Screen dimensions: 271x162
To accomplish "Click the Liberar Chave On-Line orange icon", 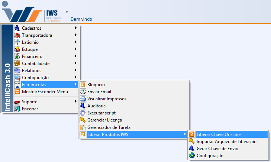I will pos(192,134).
